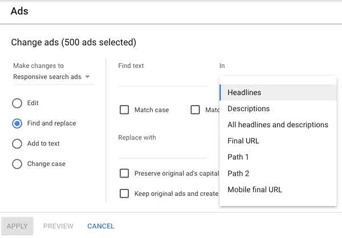The height and width of the screenshot is (238, 342).
Task: Tick the partially hidden Match checkbox
Action: 195,110
